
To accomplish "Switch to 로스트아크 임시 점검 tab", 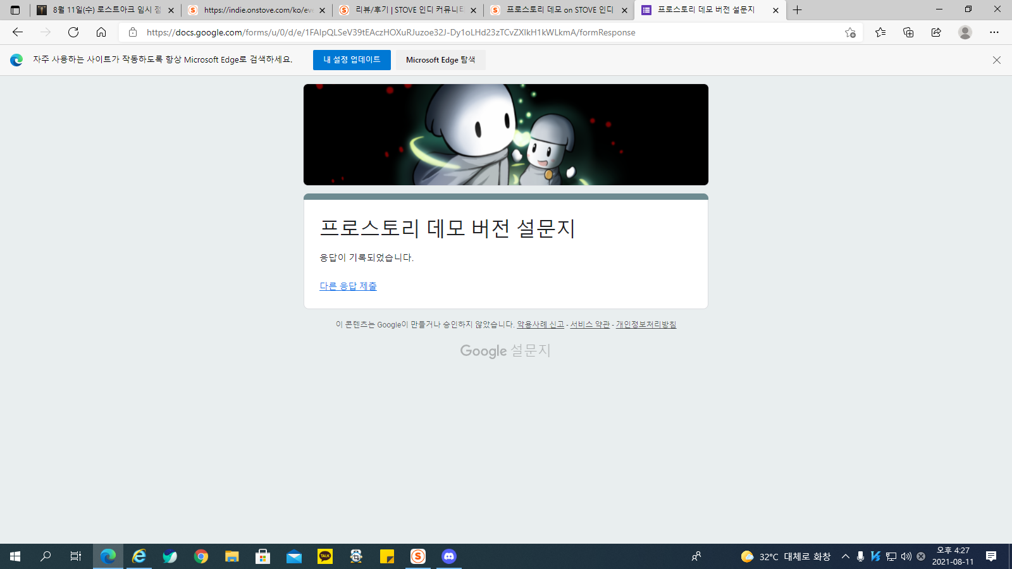I will 101,10.
